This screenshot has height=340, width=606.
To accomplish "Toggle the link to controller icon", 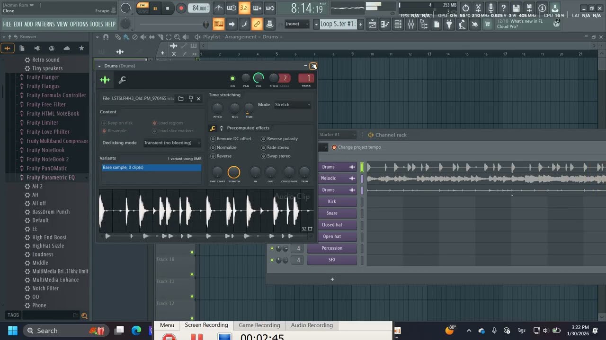I will coord(257,24).
